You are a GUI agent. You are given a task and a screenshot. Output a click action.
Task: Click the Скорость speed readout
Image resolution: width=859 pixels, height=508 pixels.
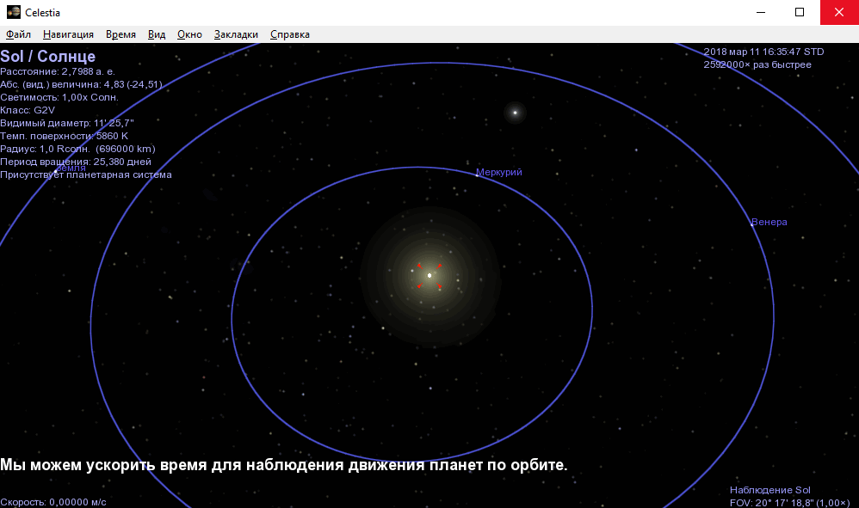click(53, 502)
